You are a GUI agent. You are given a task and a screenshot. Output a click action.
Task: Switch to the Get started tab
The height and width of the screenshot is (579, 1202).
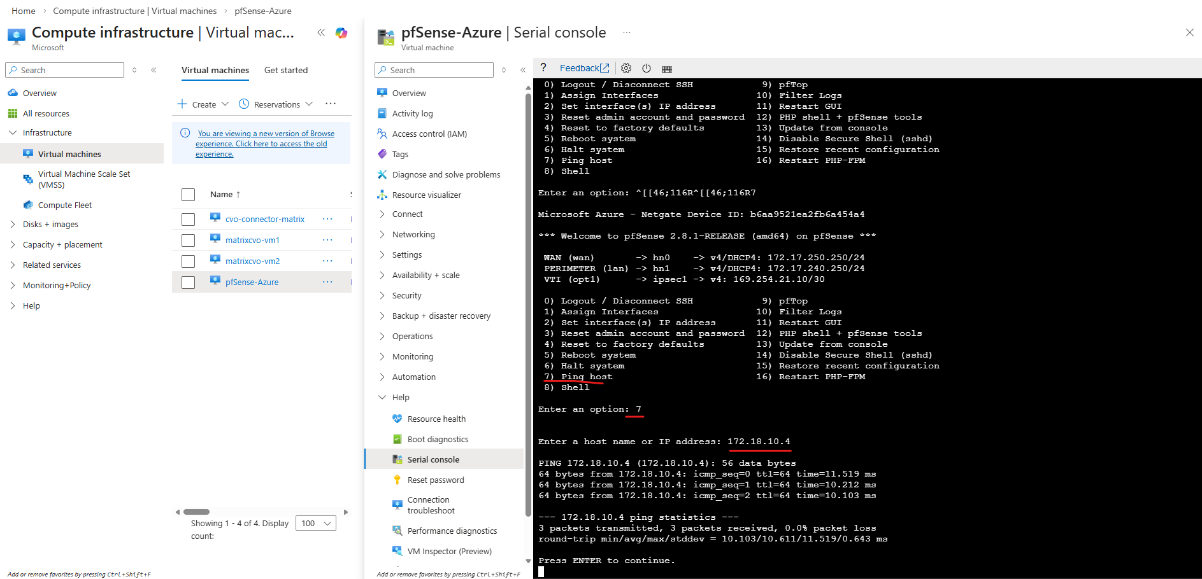(286, 70)
